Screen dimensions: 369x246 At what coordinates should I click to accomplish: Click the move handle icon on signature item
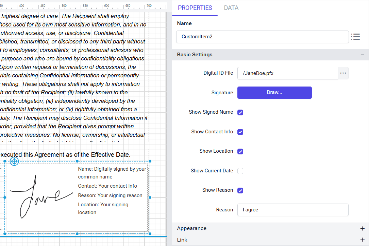(x=14, y=162)
